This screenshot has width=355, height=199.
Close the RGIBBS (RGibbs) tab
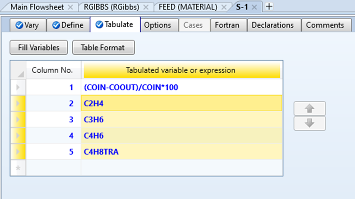click(x=146, y=7)
